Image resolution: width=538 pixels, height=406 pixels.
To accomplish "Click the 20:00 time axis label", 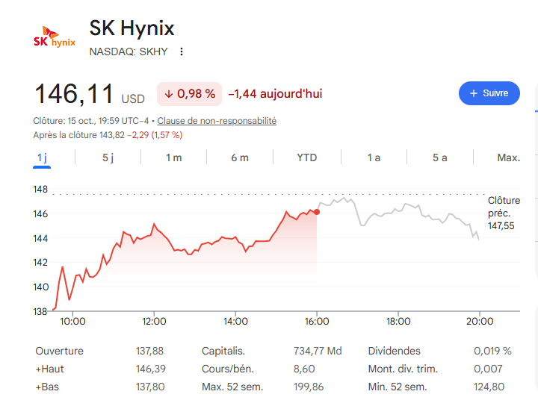I will pos(480,322).
